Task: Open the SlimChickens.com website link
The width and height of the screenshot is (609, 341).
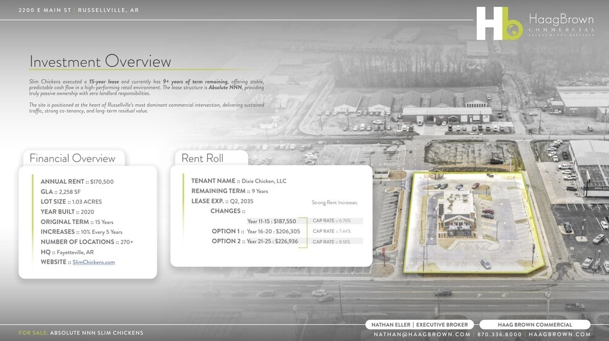Action: (x=93, y=262)
